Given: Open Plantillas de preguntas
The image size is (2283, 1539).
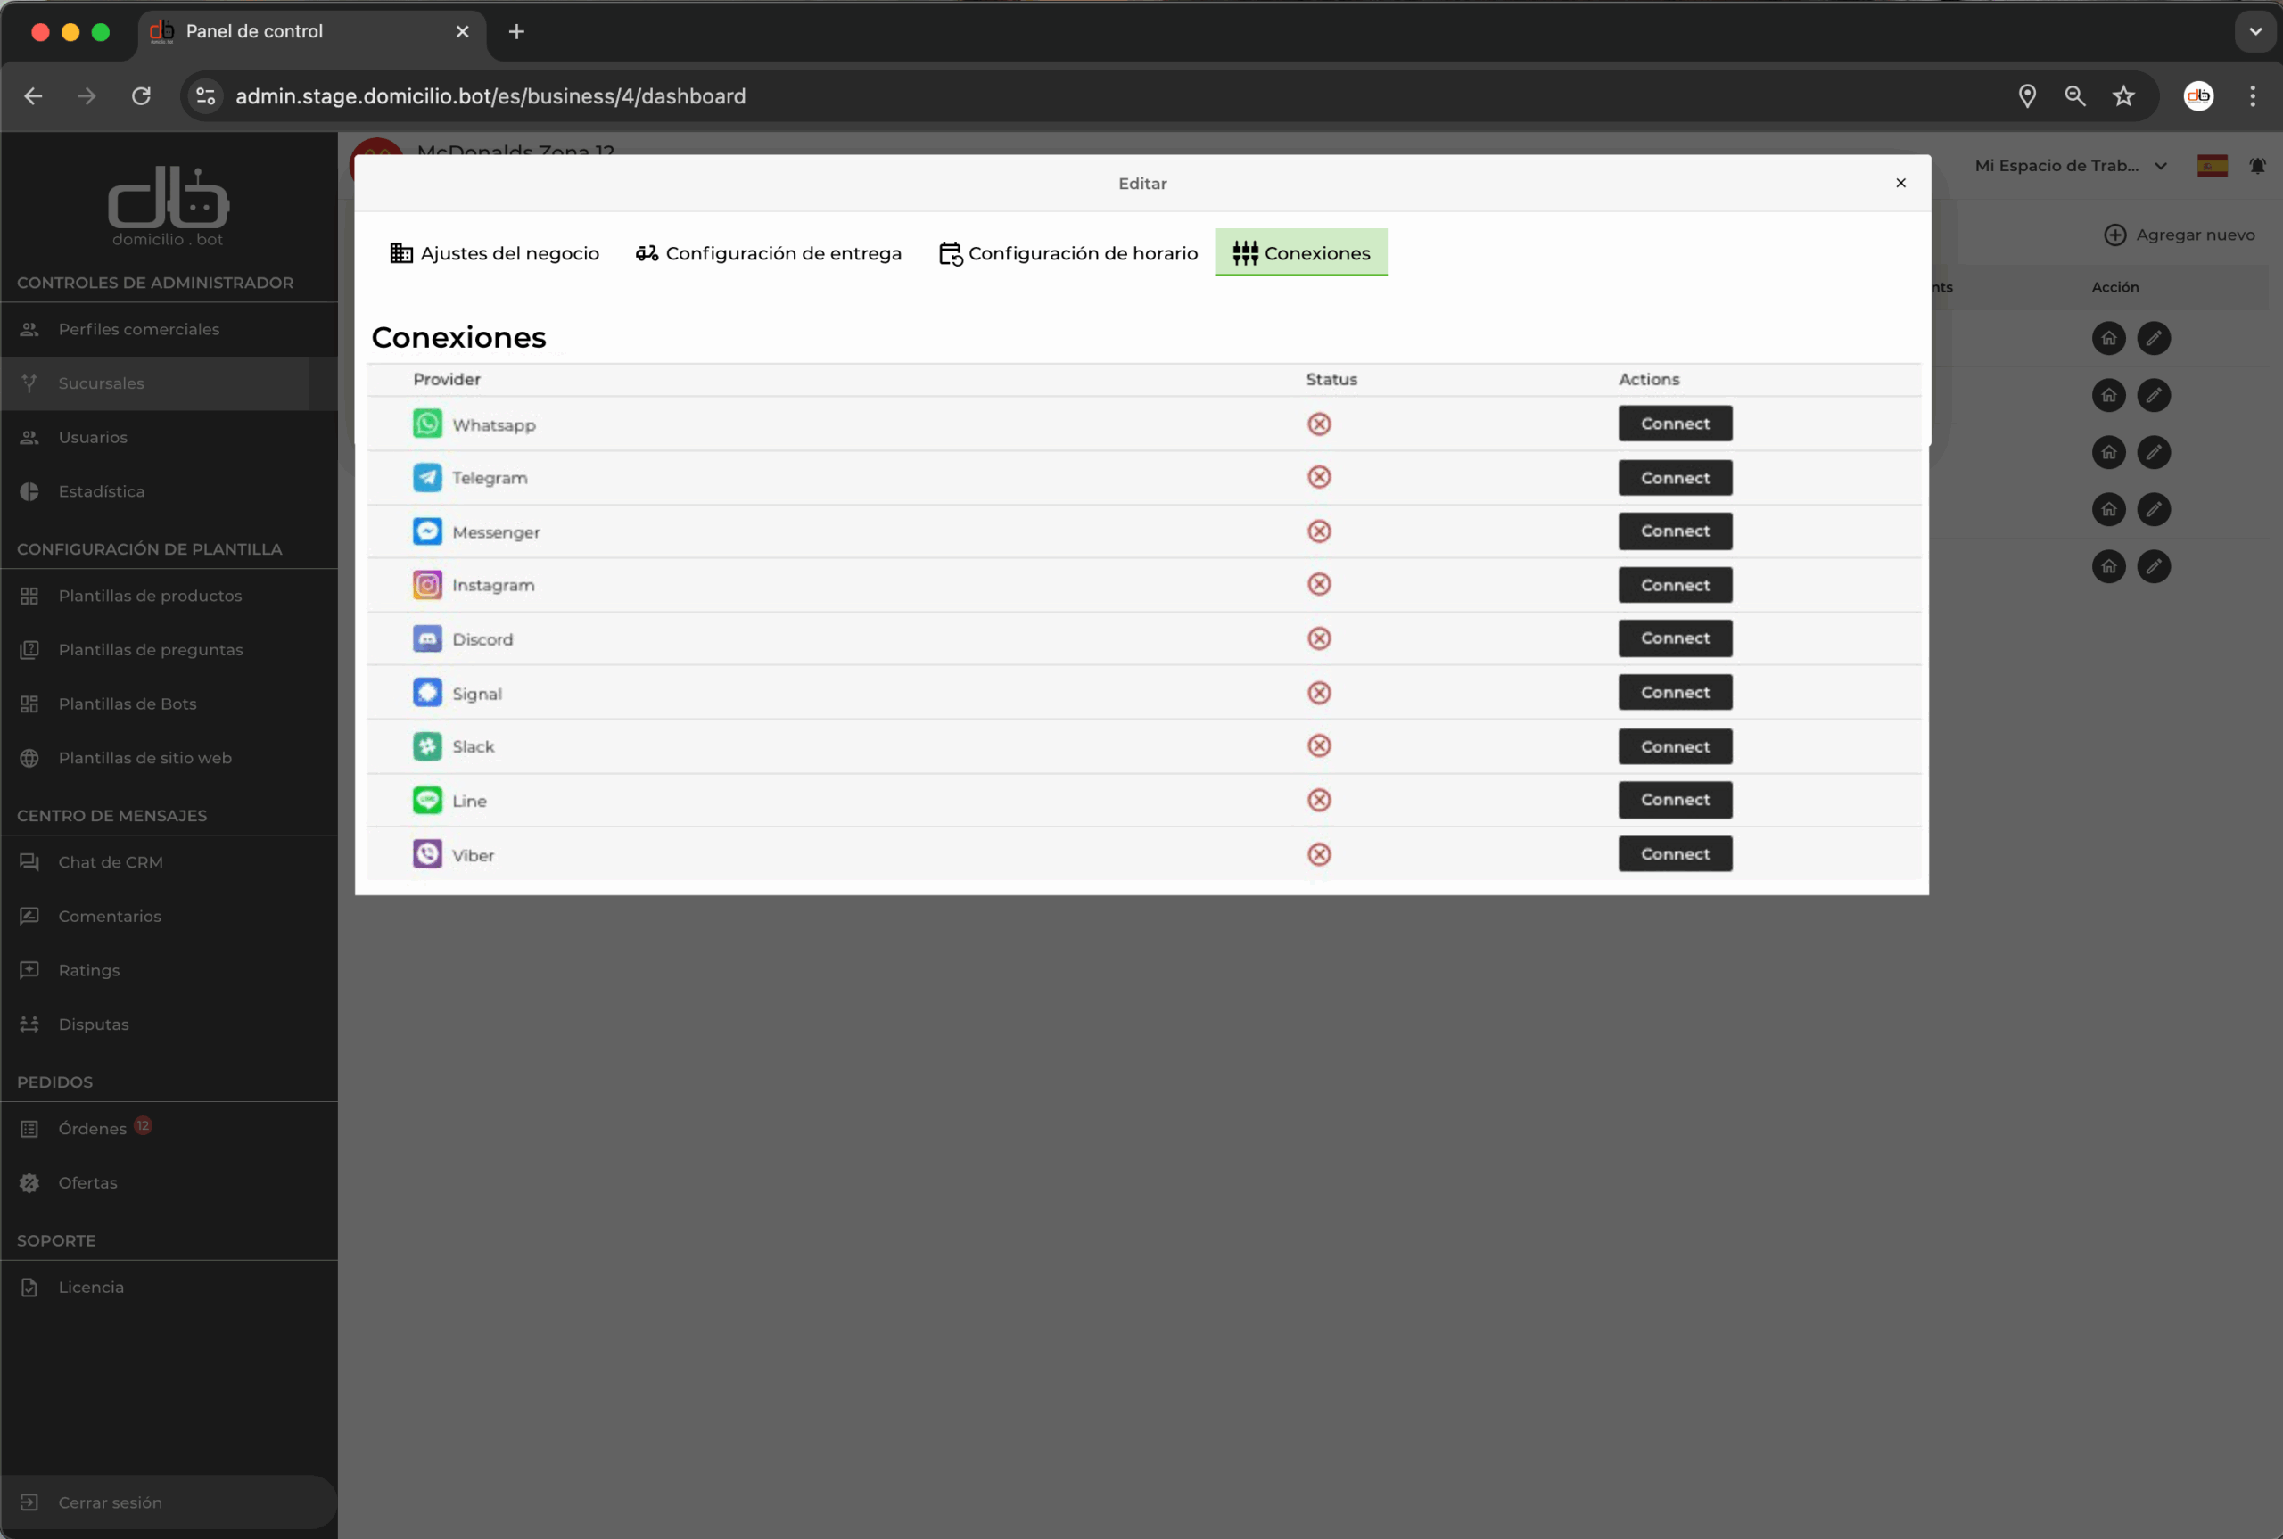Looking at the screenshot, I should click(x=169, y=650).
